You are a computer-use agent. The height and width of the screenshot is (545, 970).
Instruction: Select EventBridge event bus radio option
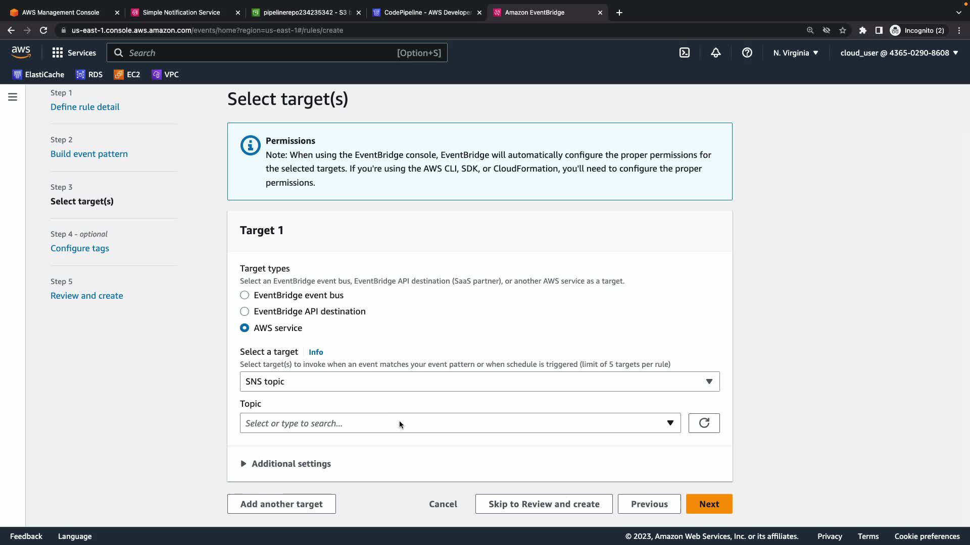245,295
